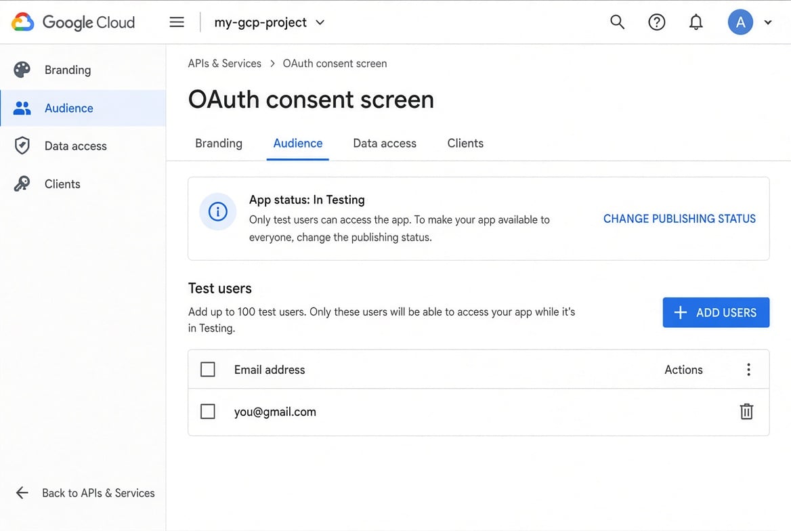Image resolution: width=791 pixels, height=531 pixels.
Task: Check the you@gmail.com row checkbox
Action: [x=207, y=411]
